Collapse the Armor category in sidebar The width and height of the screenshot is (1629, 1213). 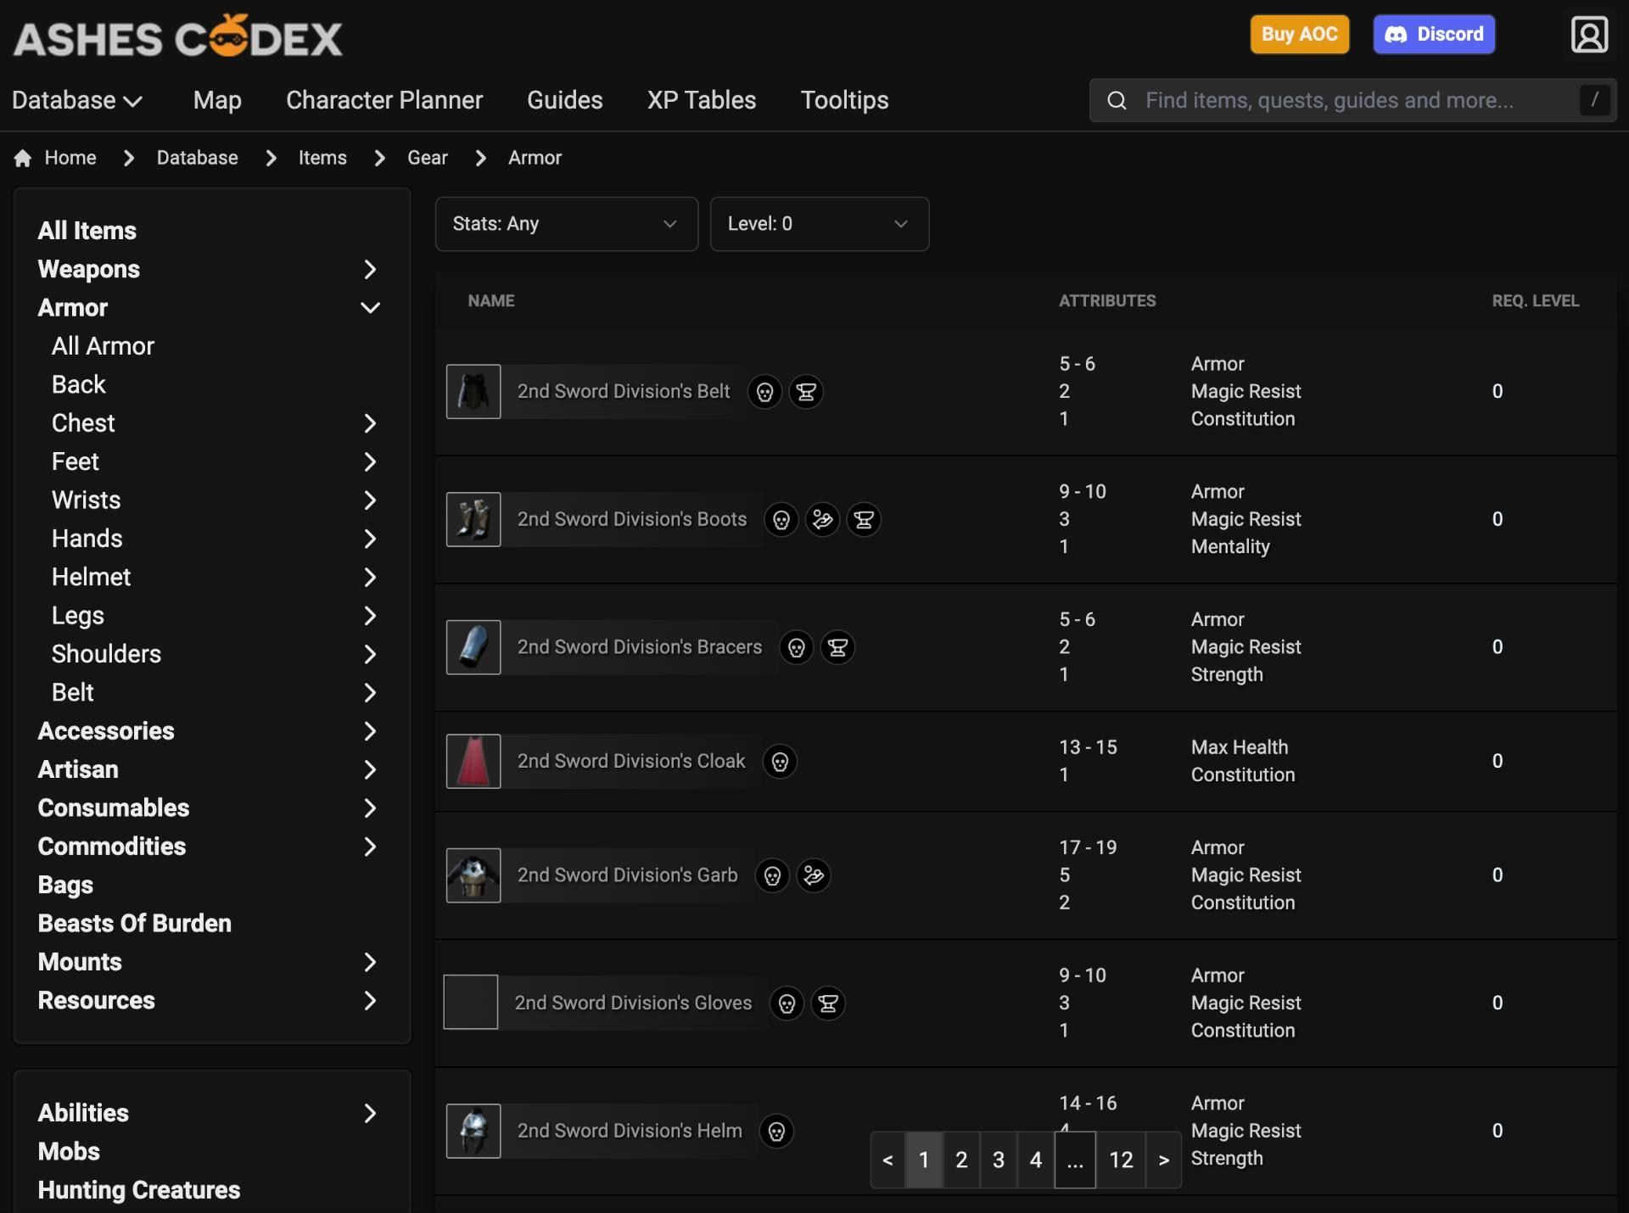[370, 308]
